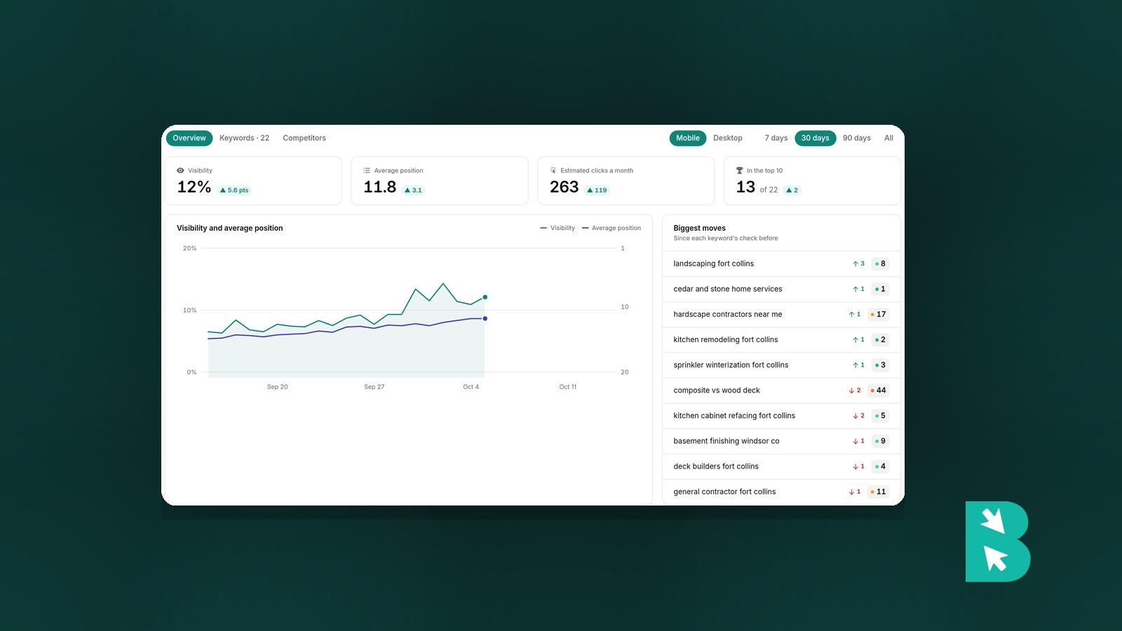Open the Competitors tab
The height and width of the screenshot is (631, 1122).
304,138
